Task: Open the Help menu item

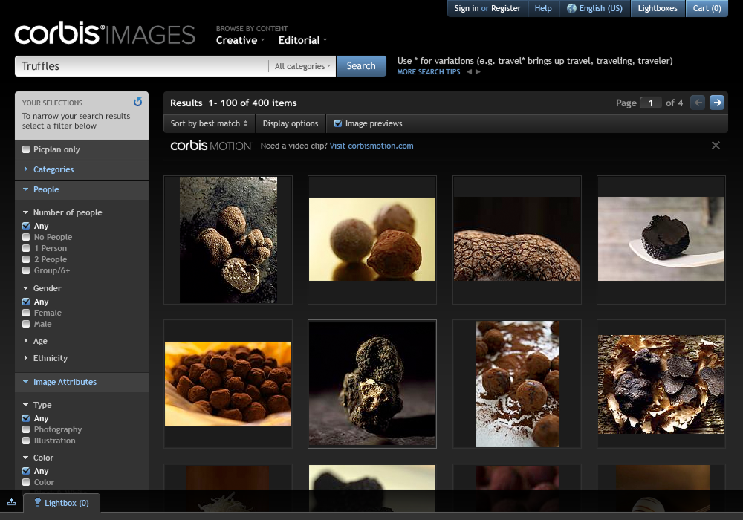Action: [x=543, y=8]
